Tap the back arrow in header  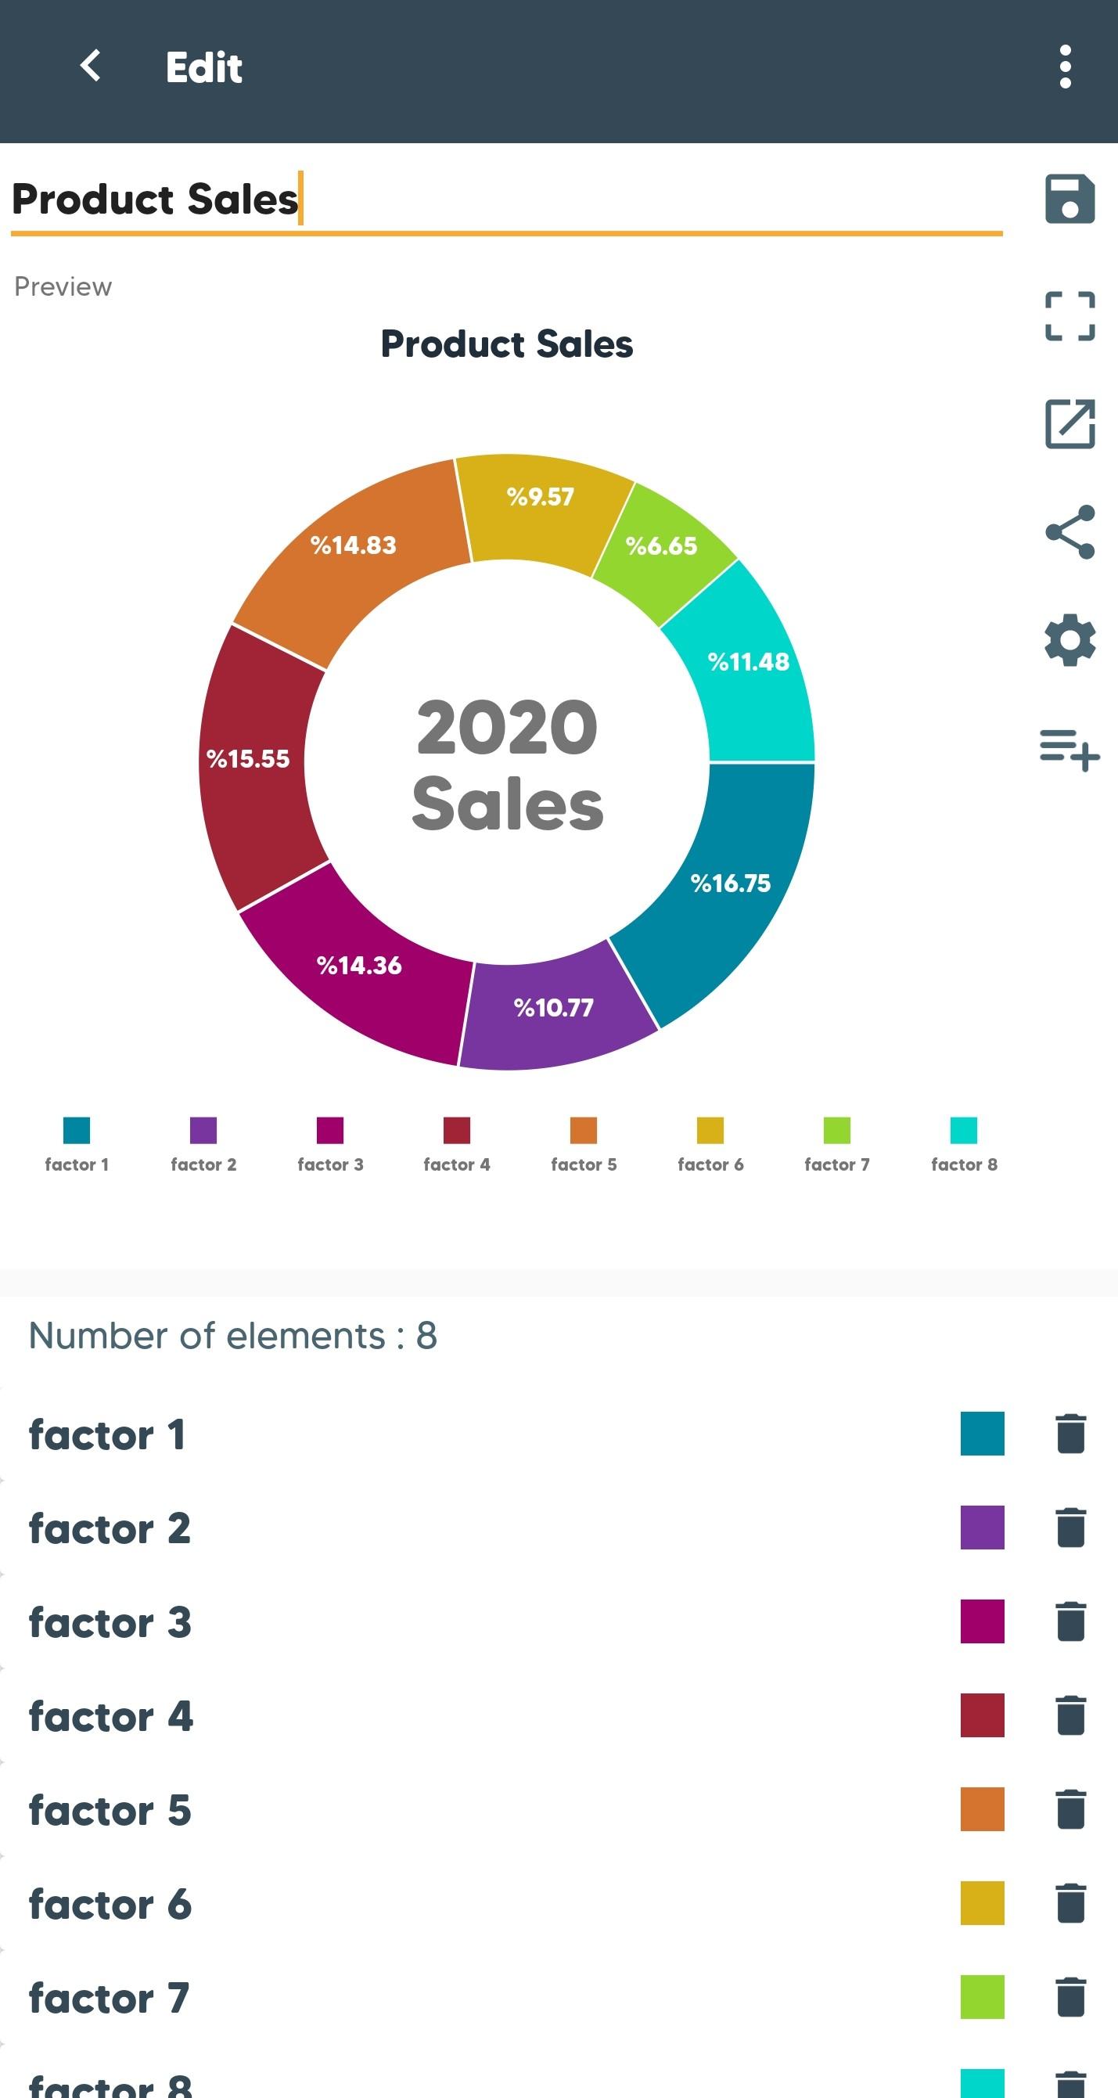tap(91, 66)
